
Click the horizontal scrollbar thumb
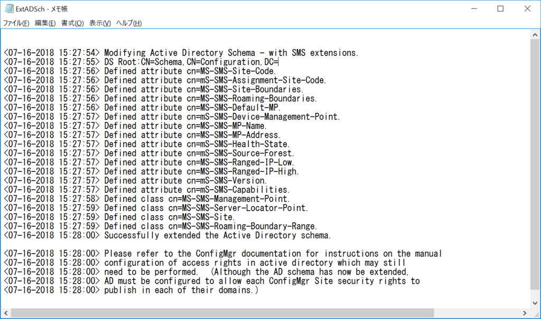[x=222, y=313]
